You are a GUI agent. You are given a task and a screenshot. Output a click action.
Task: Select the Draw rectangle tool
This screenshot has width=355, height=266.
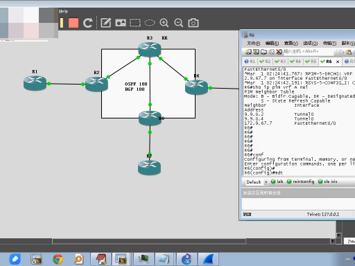pyautogui.click(x=135, y=23)
